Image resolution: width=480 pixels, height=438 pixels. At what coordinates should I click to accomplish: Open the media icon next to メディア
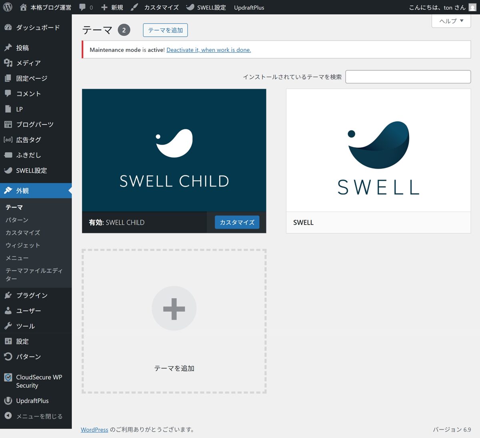(8, 63)
